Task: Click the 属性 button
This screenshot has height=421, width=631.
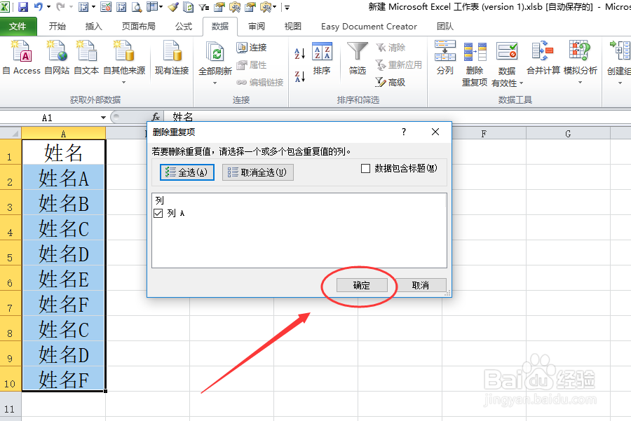Action: pos(252,64)
